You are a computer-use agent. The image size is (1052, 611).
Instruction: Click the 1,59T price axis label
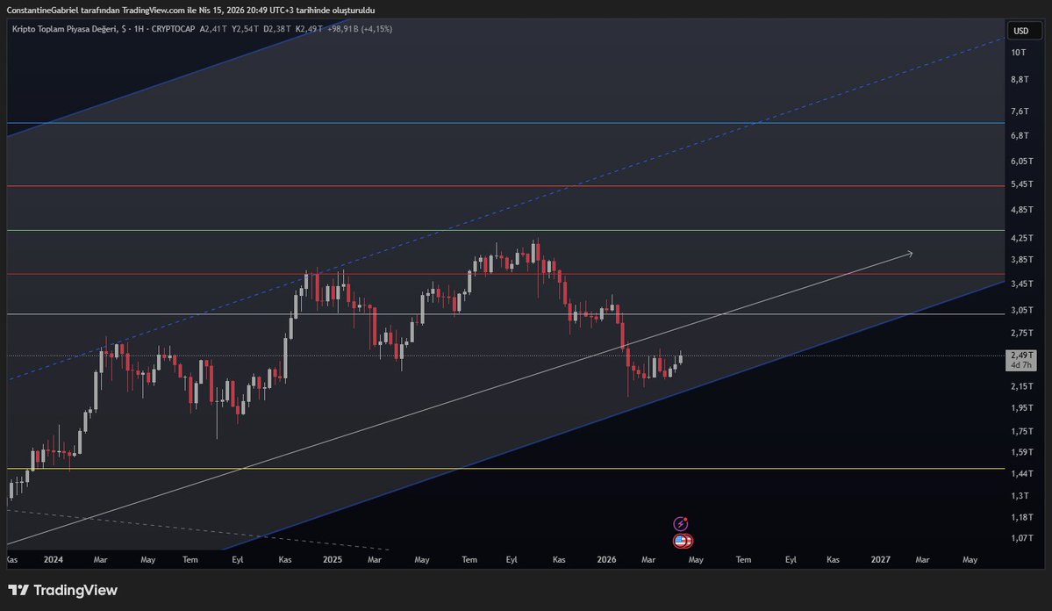click(x=1022, y=452)
